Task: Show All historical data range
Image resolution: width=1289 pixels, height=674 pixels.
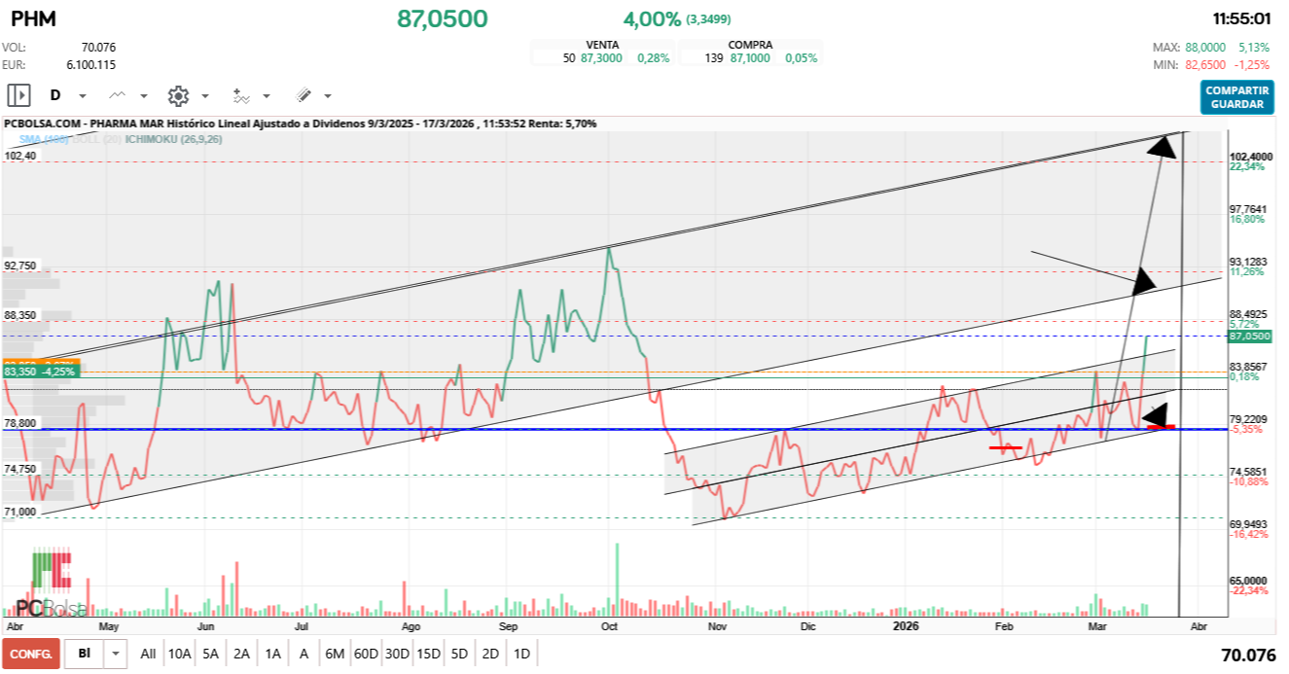Action: tap(148, 654)
